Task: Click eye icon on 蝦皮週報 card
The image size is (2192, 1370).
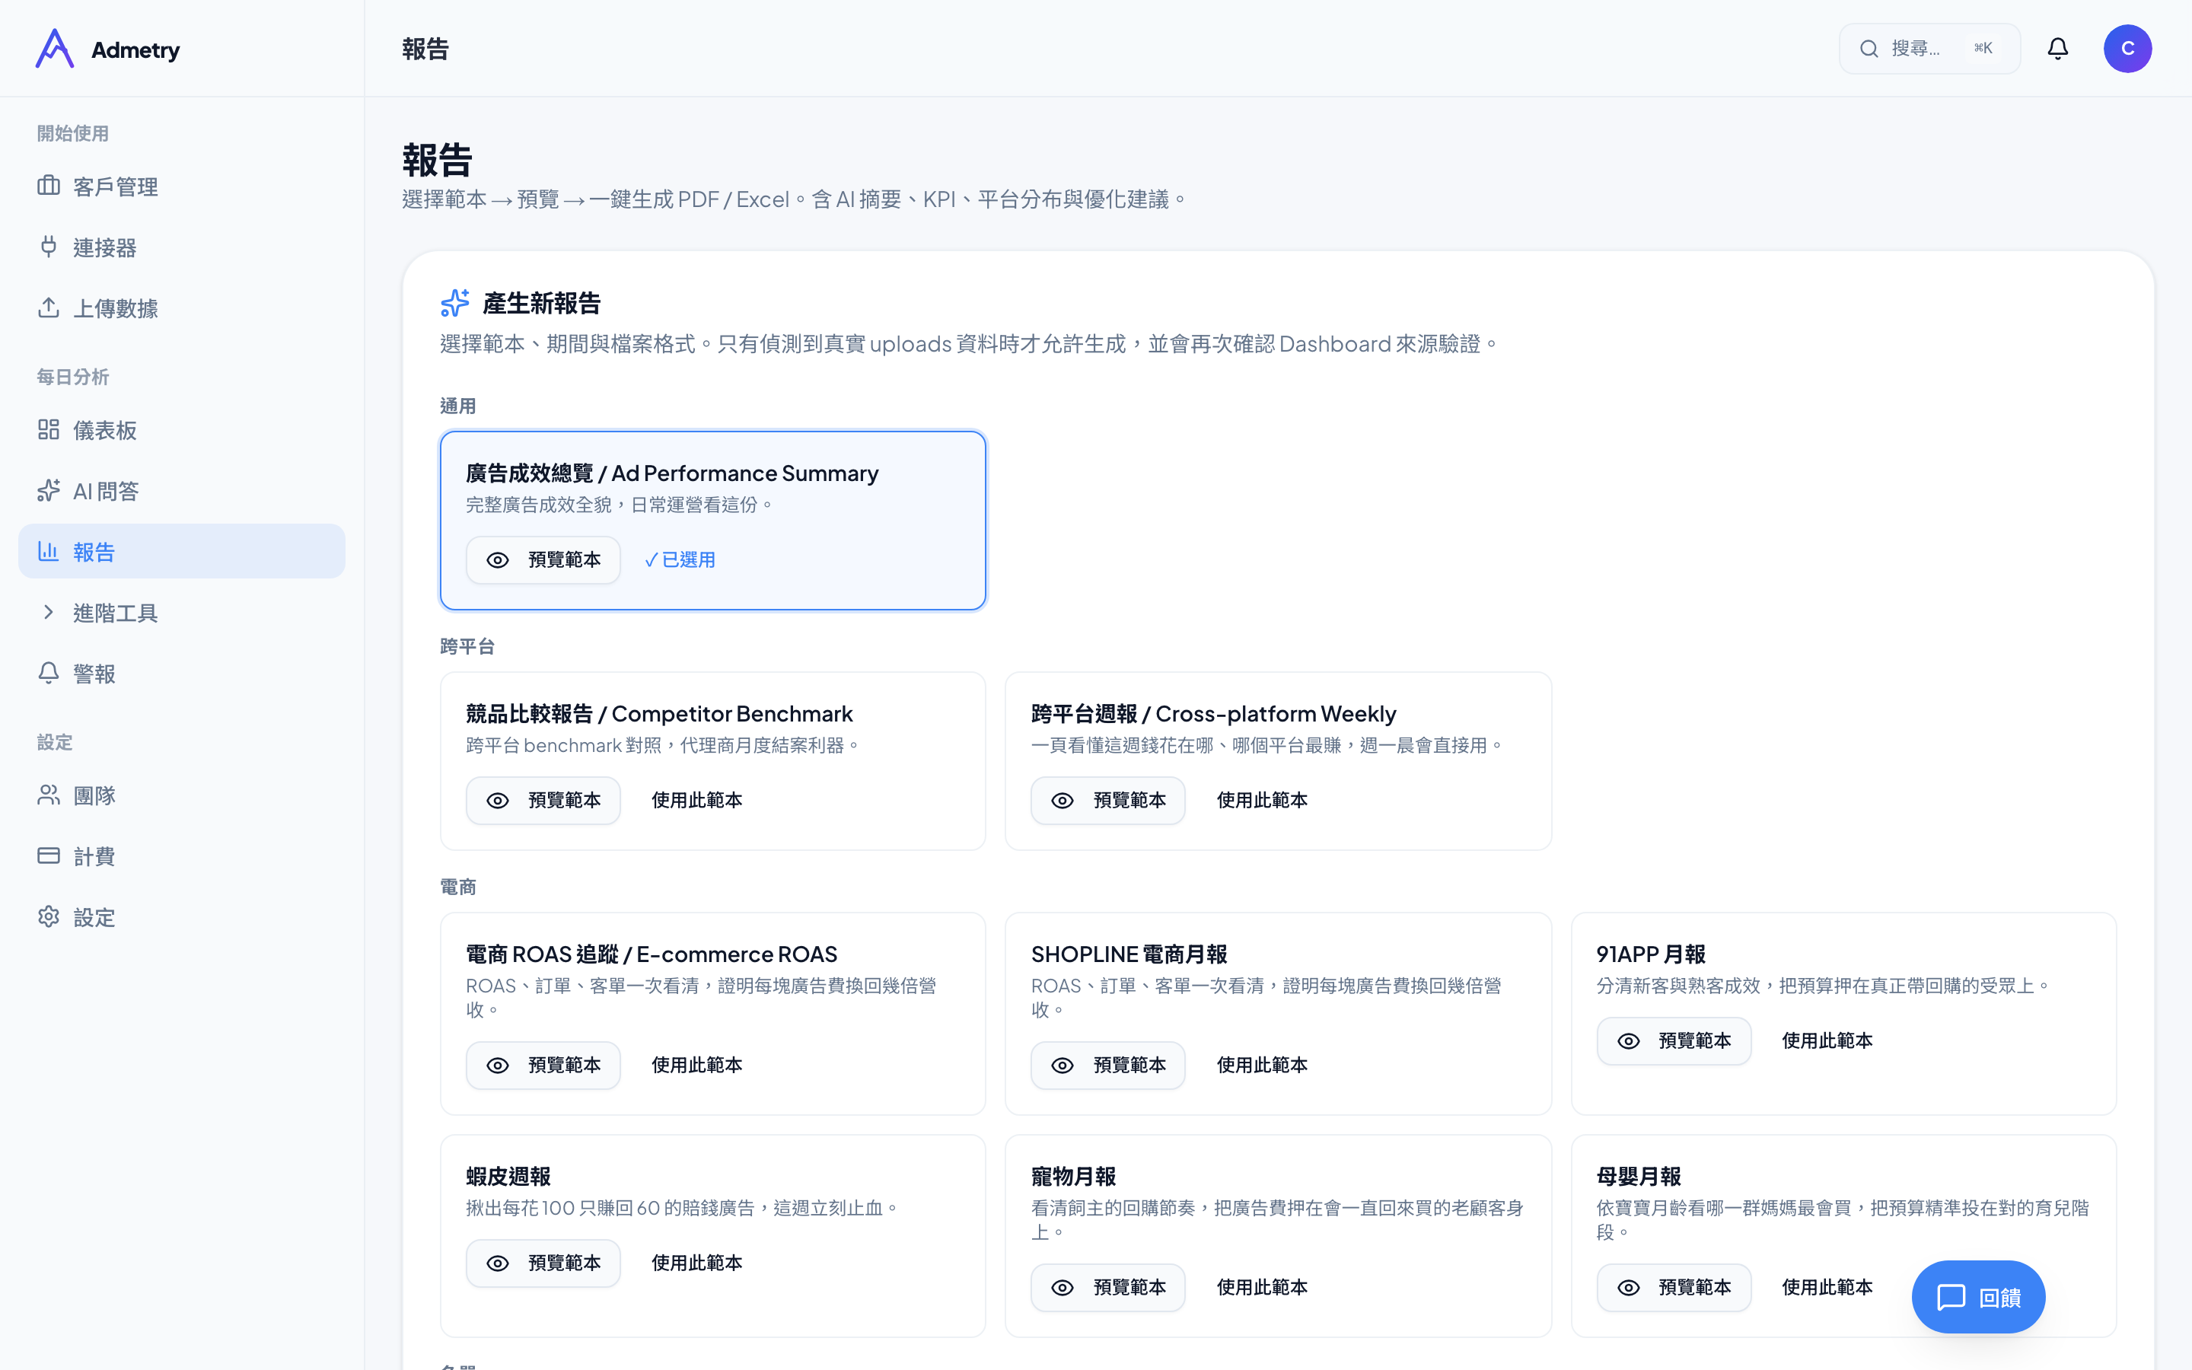Action: click(497, 1263)
